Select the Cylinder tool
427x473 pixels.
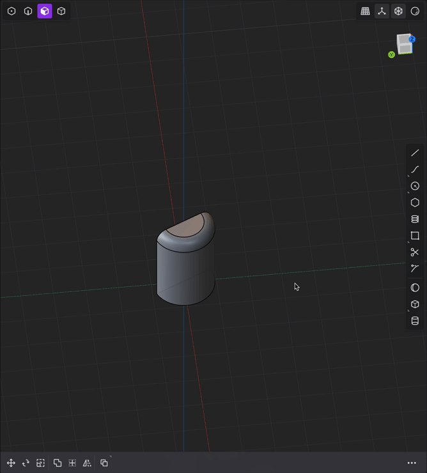[x=415, y=321]
